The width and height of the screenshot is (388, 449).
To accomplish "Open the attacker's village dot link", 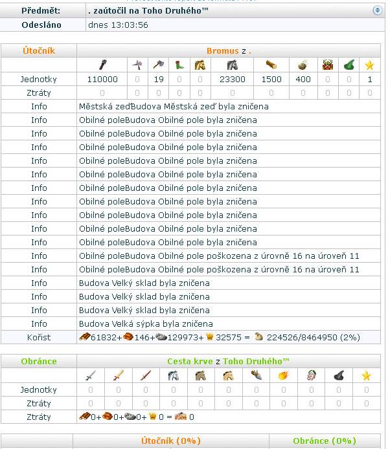I will point(250,52).
